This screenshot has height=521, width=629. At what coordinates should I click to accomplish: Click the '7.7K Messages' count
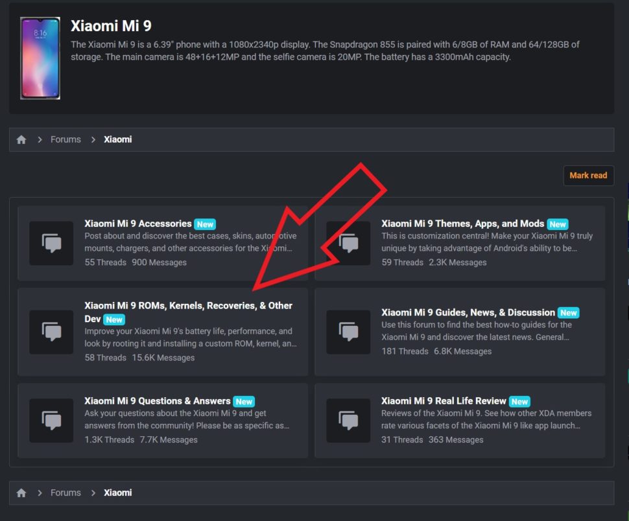169,439
